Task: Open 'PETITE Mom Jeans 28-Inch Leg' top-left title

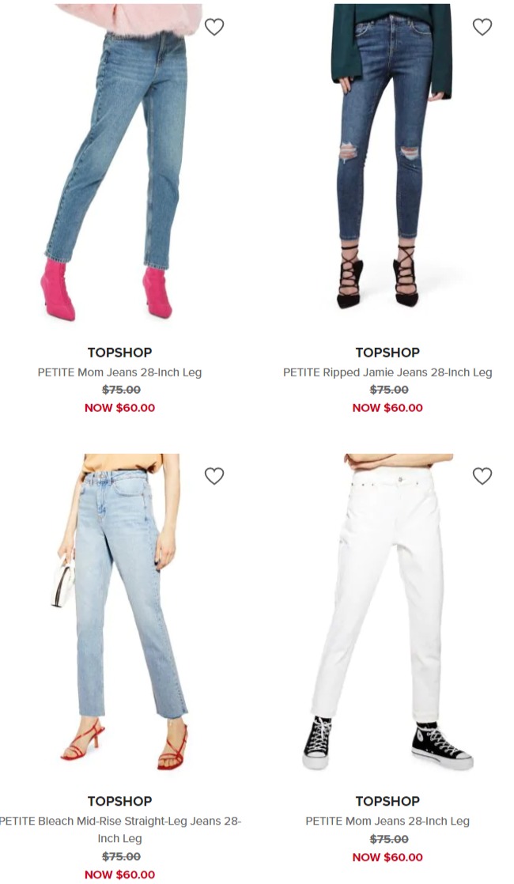Action: [x=119, y=372]
